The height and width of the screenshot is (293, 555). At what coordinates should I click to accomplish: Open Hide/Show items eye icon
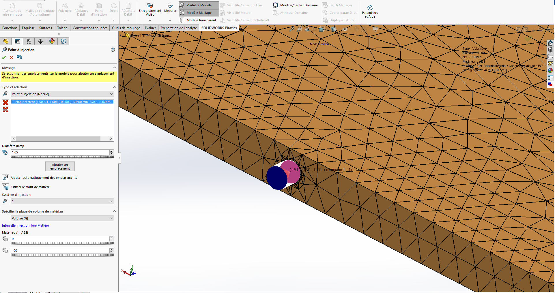345,29
